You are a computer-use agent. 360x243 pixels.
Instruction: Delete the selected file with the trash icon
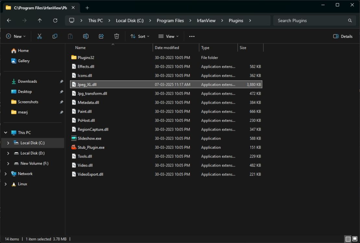(x=116, y=36)
